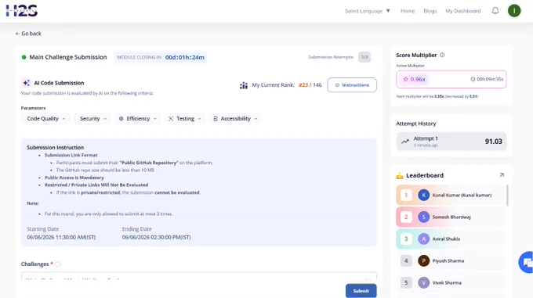The image size is (533, 298).
Task: Expand the Accessibility parameter chevron
Action: [x=256, y=119]
